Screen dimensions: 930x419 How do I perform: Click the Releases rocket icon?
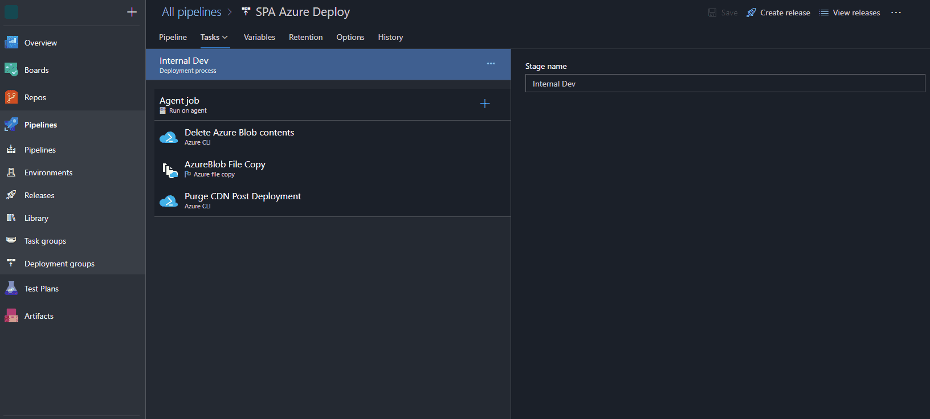(11, 195)
